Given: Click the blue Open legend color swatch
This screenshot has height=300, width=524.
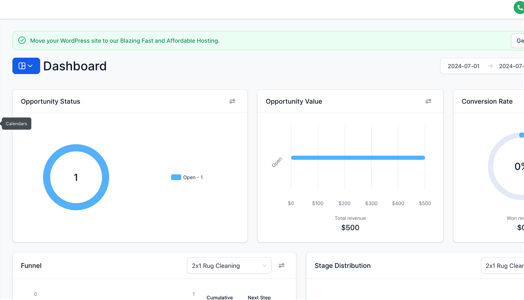Looking at the screenshot, I should point(176,177).
